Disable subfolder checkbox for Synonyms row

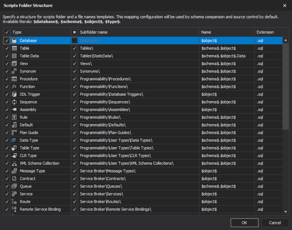point(74,71)
